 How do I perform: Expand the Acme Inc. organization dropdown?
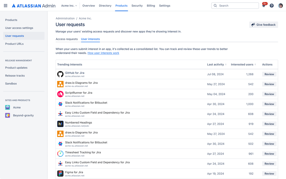point(69,6)
